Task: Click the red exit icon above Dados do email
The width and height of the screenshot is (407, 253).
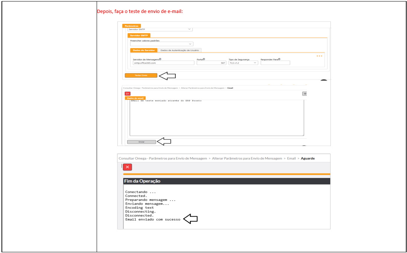Action: [127, 94]
